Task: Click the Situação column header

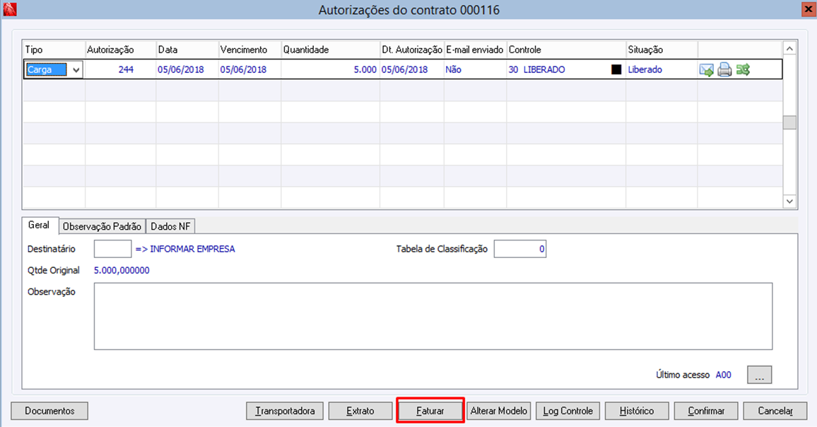Action: pos(662,49)
